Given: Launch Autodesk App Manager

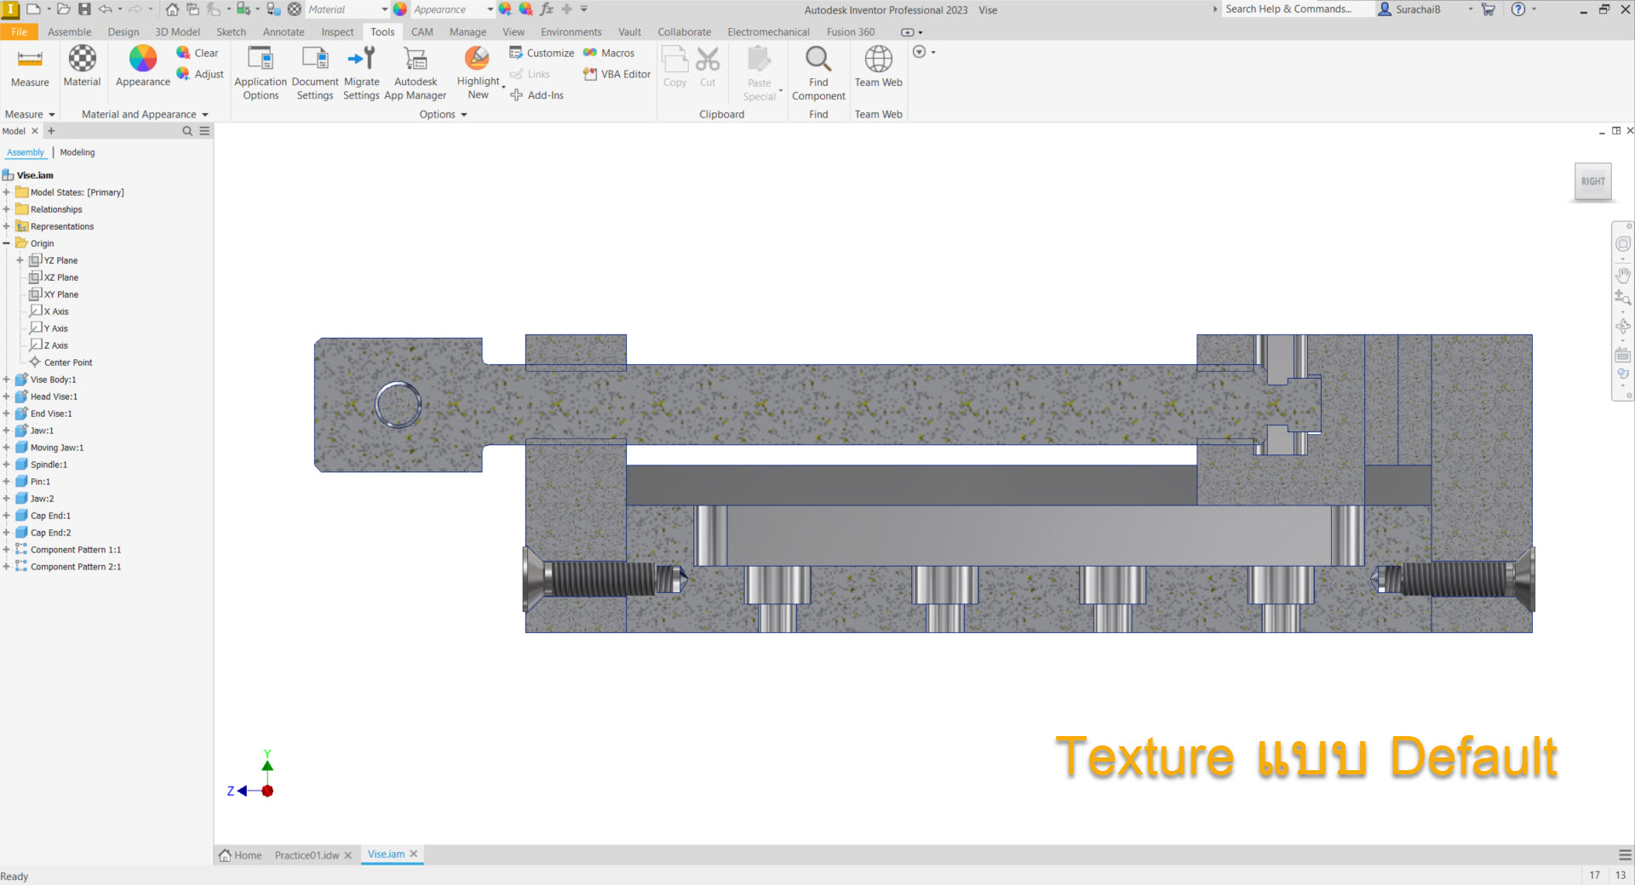Looking at the screenshot, I should coord(416,60).
